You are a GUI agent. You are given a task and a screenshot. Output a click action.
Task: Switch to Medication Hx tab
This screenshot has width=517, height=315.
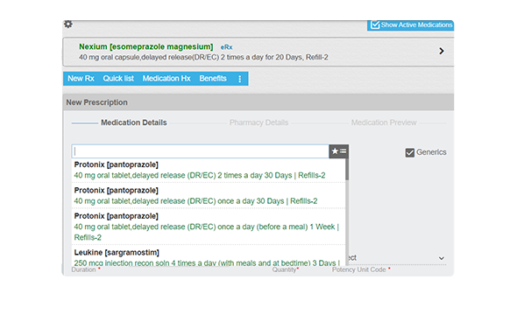click(x=166, y=79)
